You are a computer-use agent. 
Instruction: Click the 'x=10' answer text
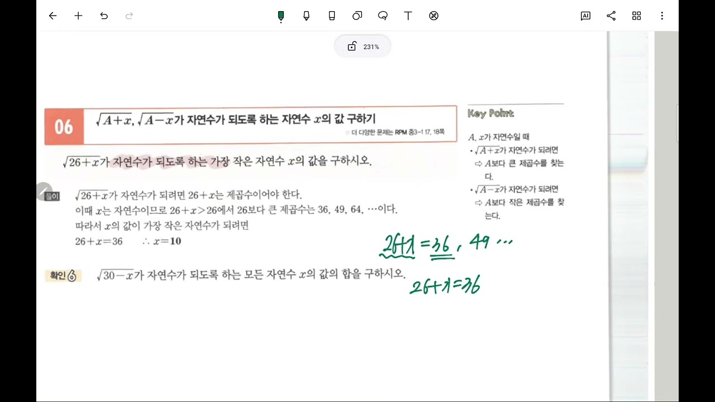point(166,241)
